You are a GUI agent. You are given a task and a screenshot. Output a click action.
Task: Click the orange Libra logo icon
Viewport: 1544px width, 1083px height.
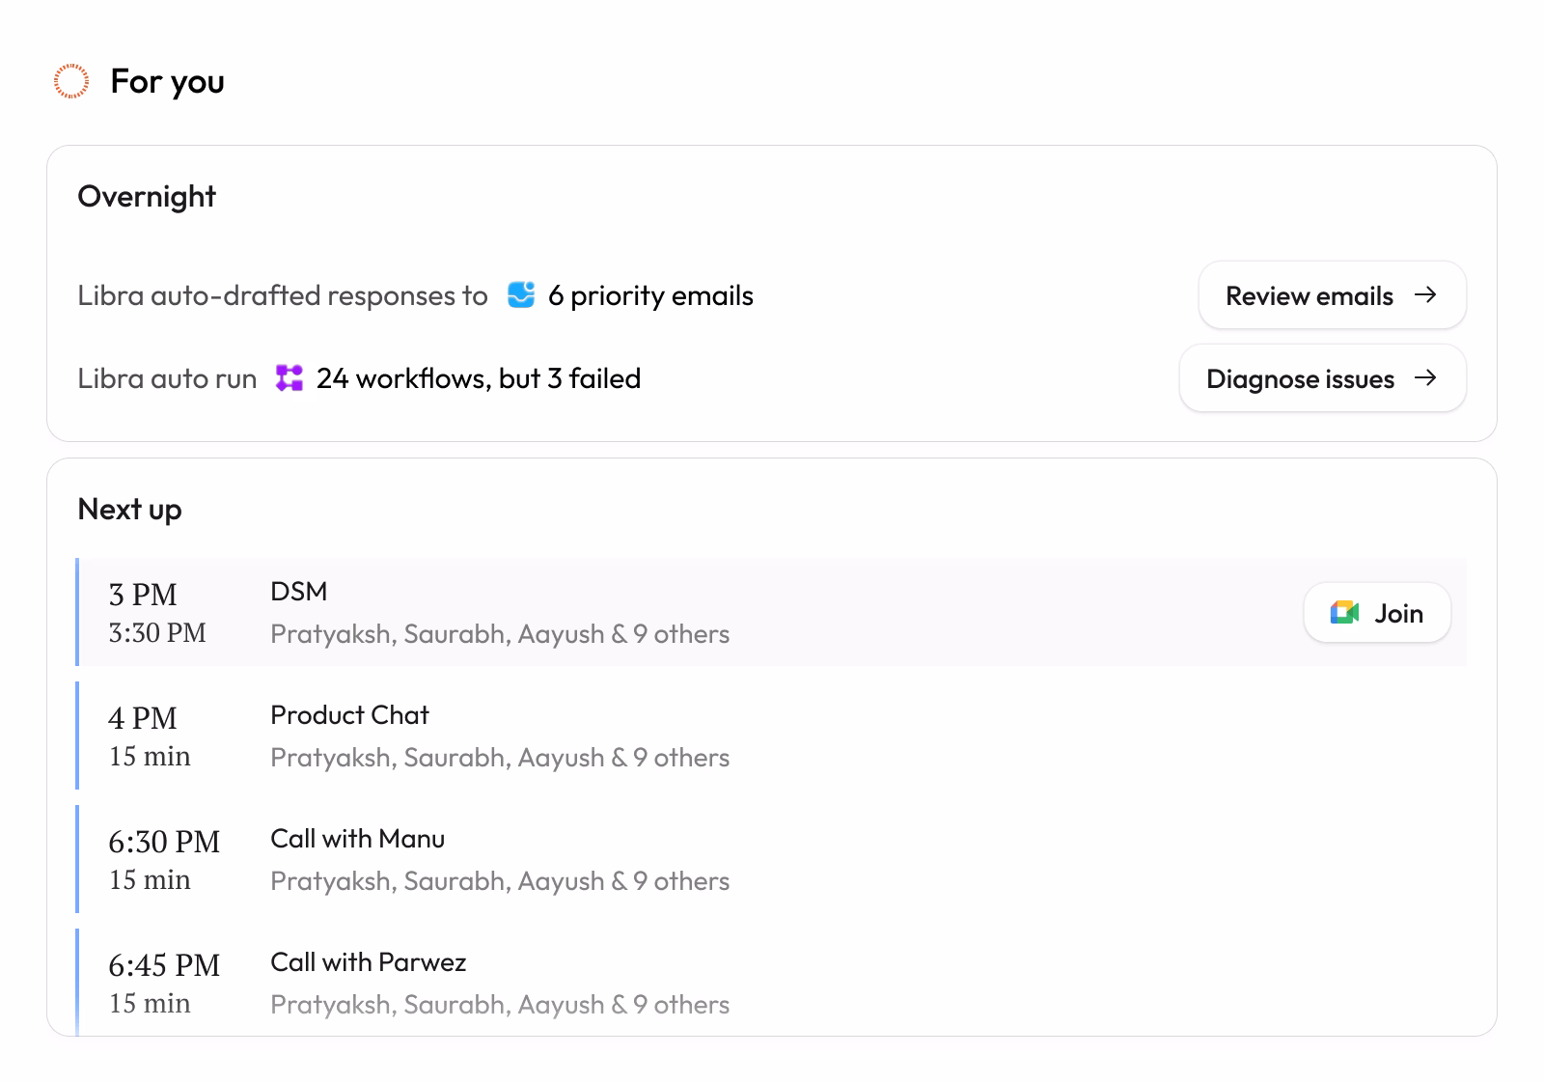coord(71,82)
